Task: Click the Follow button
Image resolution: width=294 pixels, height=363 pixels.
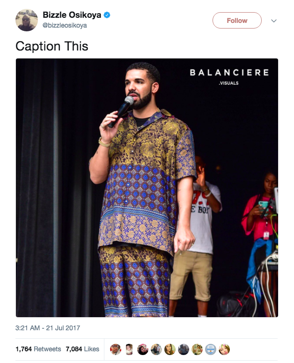Action: tap(237, 21)
